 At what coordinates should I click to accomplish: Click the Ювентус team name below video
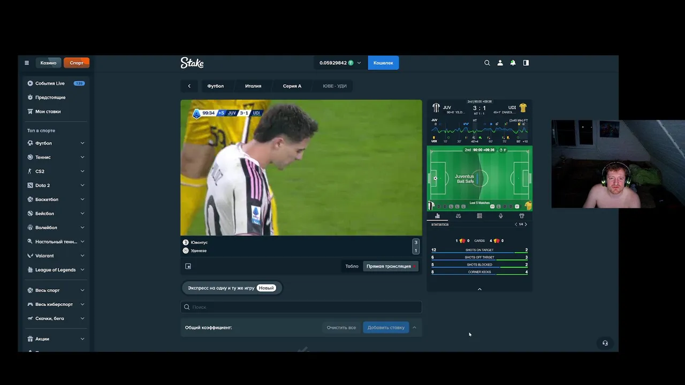tap(199, 243)
